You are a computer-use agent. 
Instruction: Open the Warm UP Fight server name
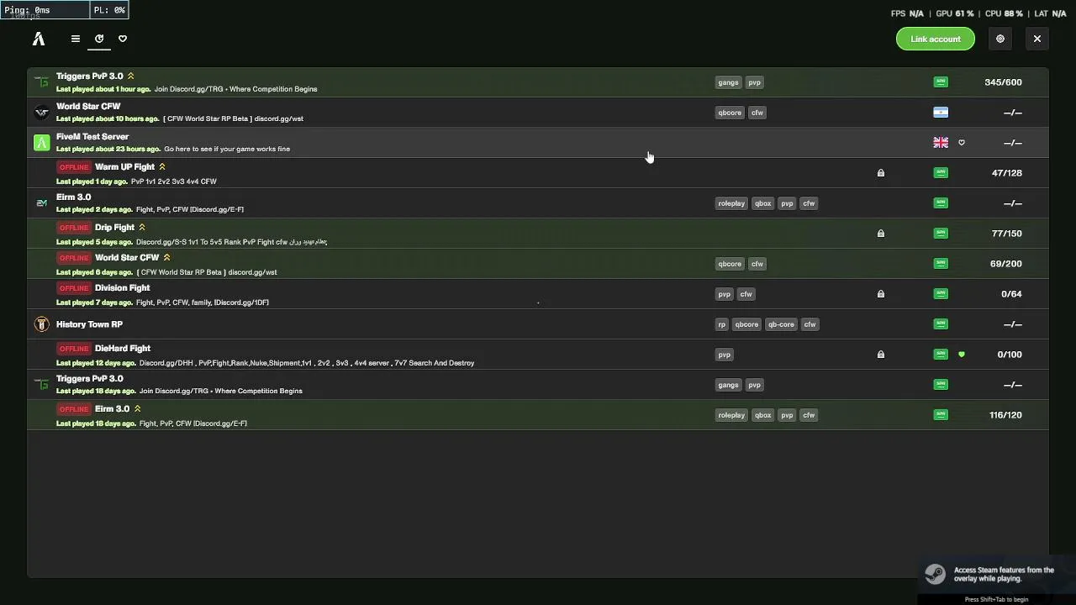[x=125, y=167]
